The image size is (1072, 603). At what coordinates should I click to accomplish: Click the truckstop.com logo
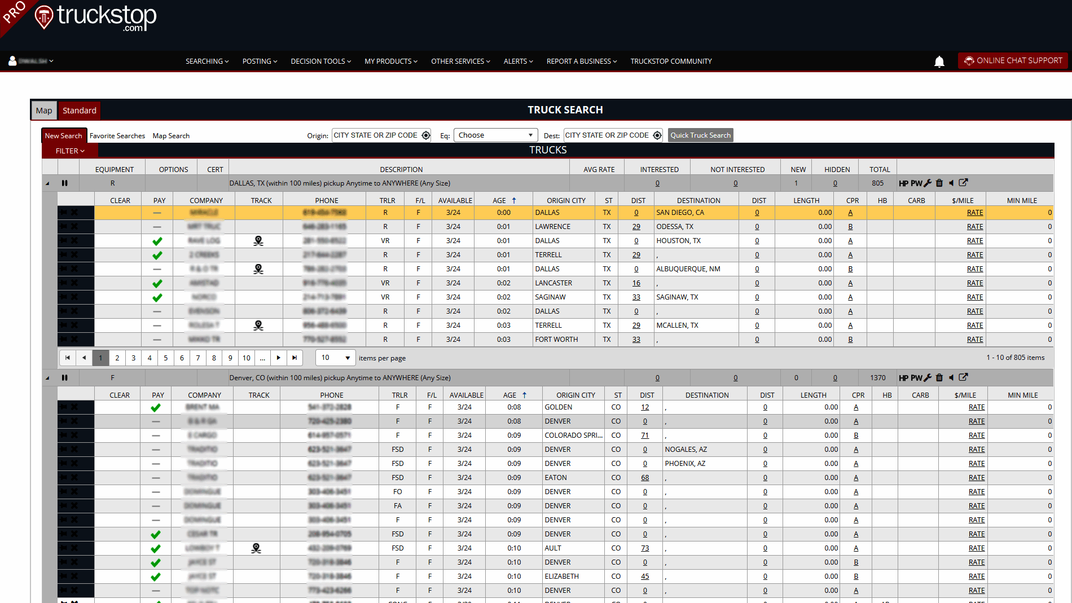tap(97, 17)
